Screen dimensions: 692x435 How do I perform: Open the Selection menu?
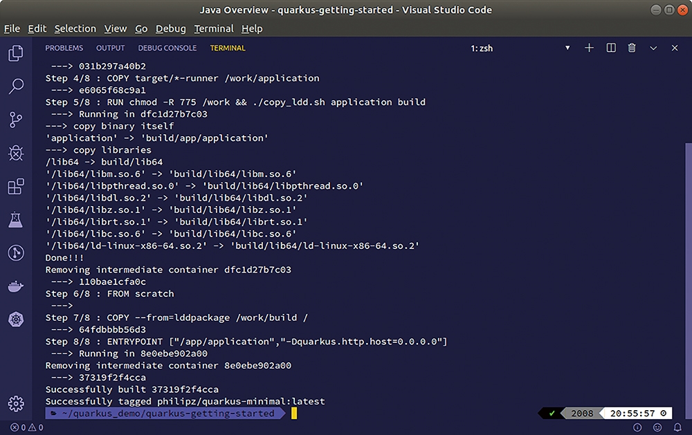(x=75, y=28)
